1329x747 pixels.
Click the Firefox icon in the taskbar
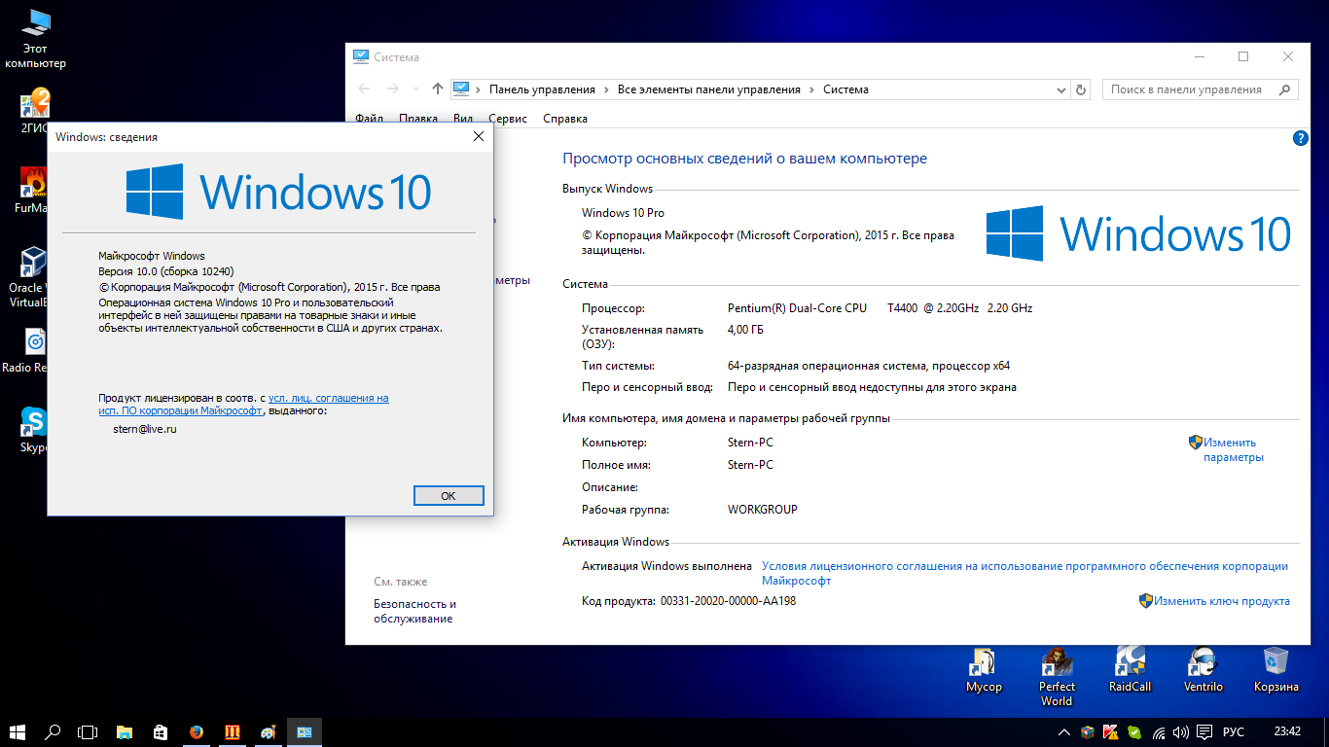(x=197, y=731)
